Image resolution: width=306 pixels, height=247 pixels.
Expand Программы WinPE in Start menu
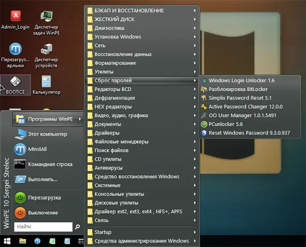pos(49,119)
